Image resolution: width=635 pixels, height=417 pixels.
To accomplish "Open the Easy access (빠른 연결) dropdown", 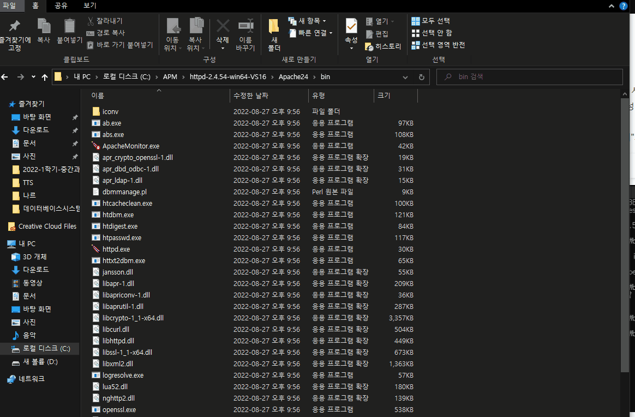I will [x=310, y=33].
